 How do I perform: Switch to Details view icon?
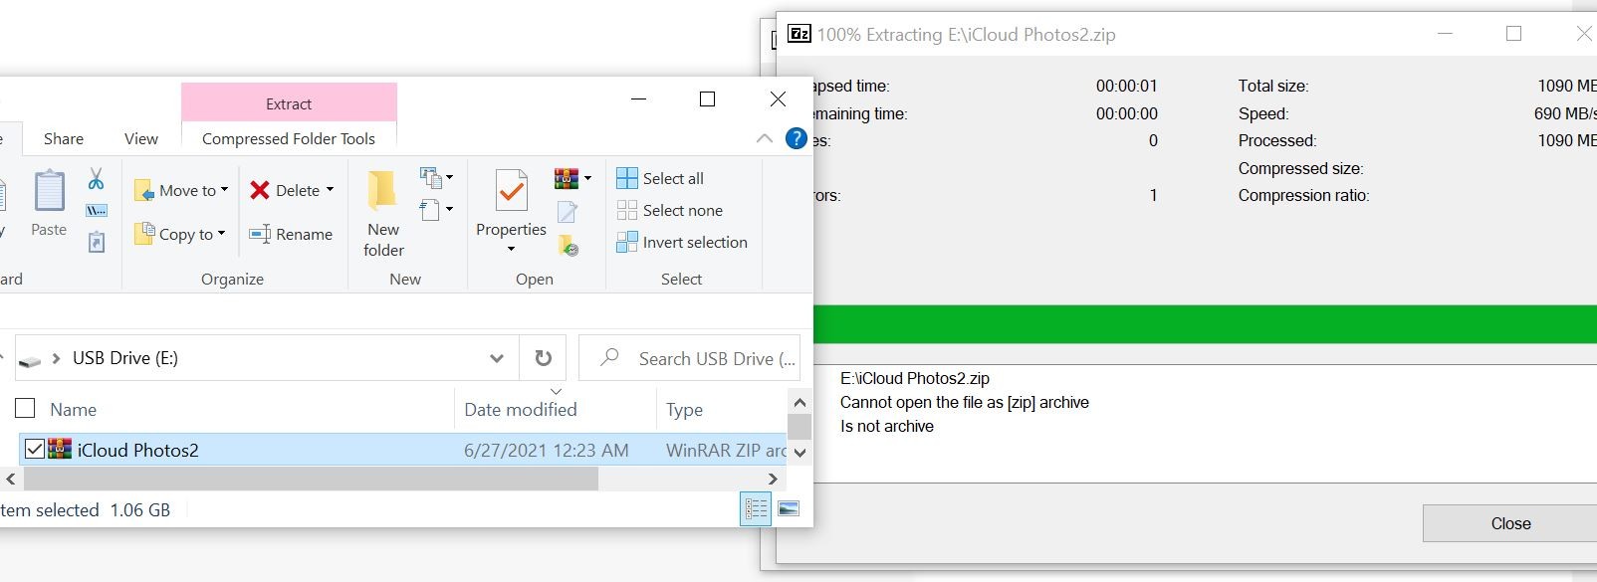click(x=756, y=509)
